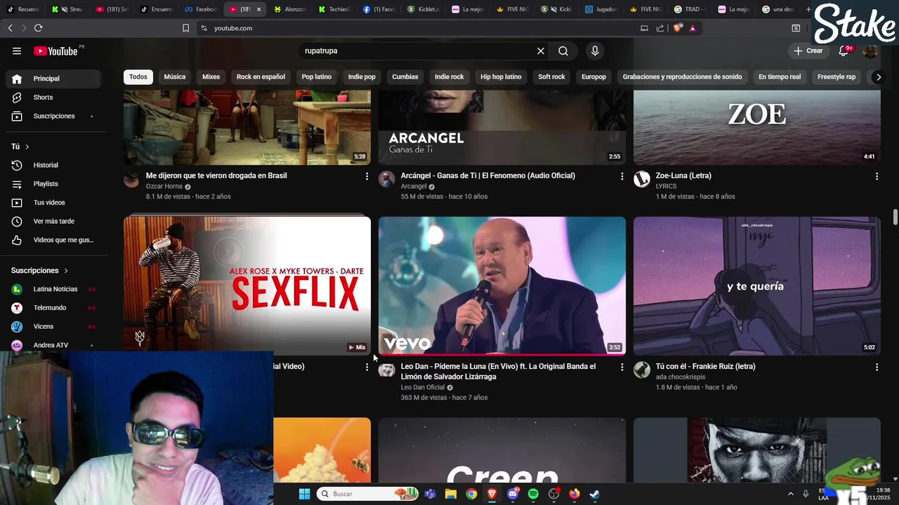Select the Europop chip
This screenshot has width=899, height=505.
(593, 76)
